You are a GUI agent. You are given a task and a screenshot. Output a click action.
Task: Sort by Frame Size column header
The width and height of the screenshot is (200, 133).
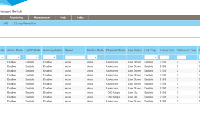tap(167, 50)
